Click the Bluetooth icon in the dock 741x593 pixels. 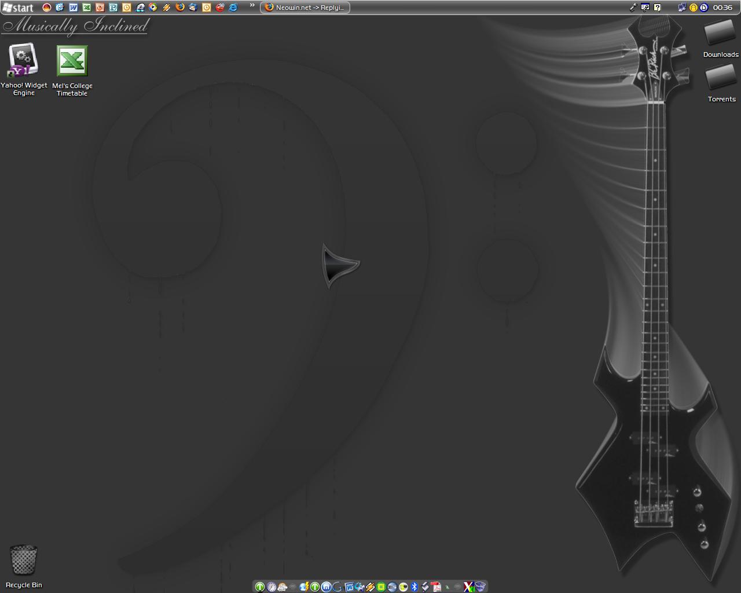pyautogui.click(x=414, y=587)
